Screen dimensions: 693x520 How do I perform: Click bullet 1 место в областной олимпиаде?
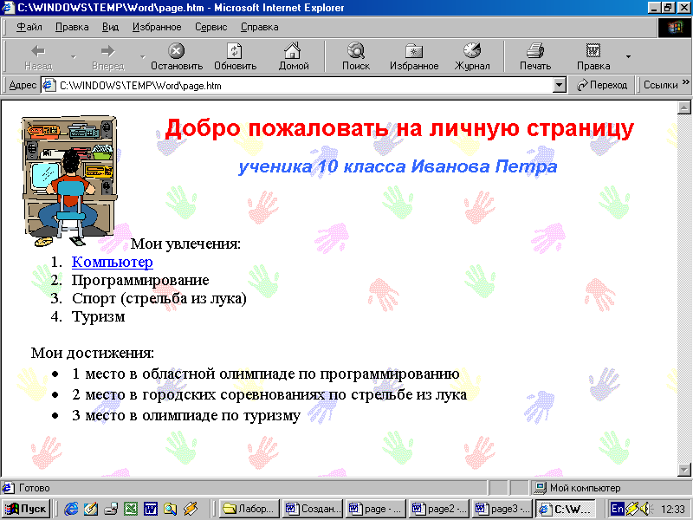point(266,374)
